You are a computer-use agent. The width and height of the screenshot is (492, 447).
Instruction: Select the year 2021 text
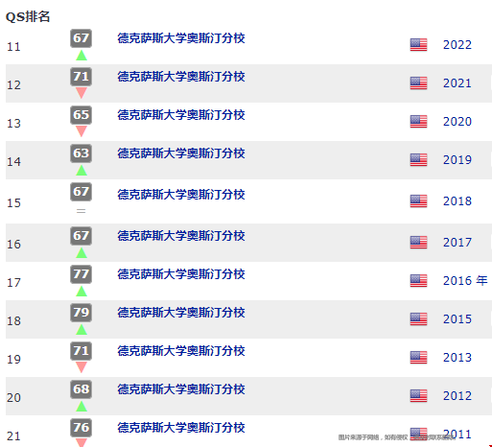457,83
